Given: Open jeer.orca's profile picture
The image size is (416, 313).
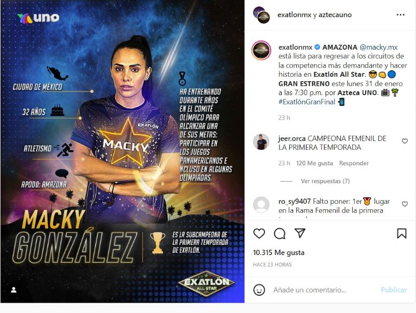Looking at the screenshot, I should (261, 142).
